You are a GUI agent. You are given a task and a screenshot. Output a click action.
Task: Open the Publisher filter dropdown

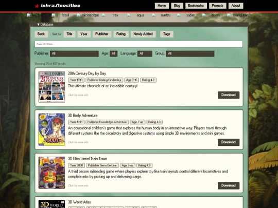[x=74, y=53]
